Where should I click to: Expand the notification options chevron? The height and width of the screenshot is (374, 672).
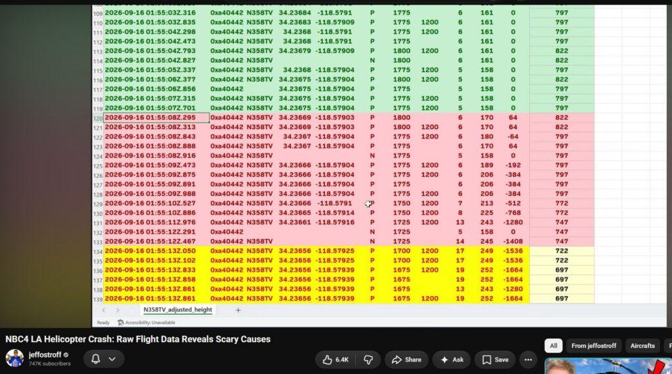tap(112, 359)
